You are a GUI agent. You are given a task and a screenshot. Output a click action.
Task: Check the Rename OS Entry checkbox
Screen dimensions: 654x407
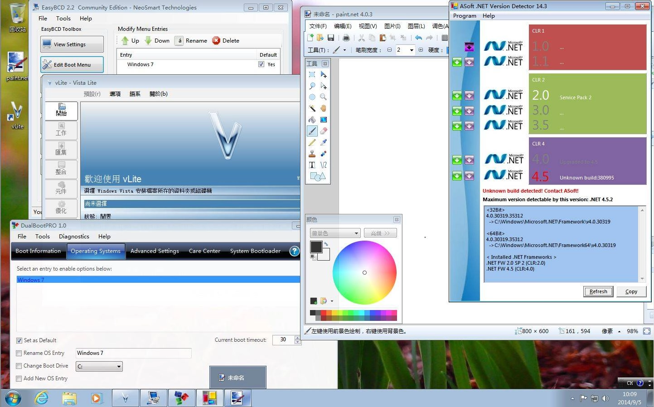[19, 353]
